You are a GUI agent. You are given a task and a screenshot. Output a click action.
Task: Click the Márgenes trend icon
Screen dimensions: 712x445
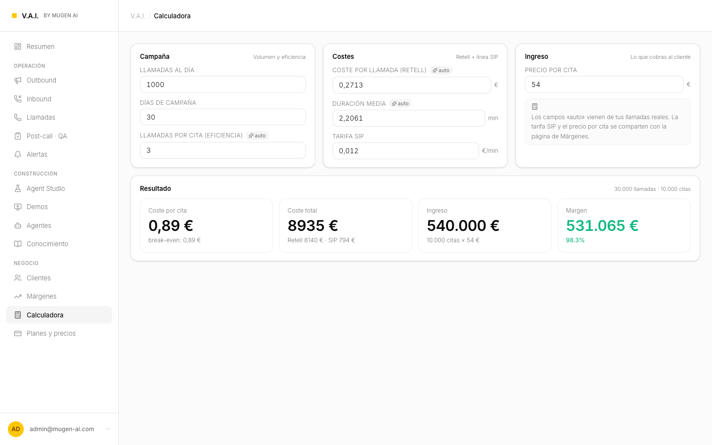(18, 296)
